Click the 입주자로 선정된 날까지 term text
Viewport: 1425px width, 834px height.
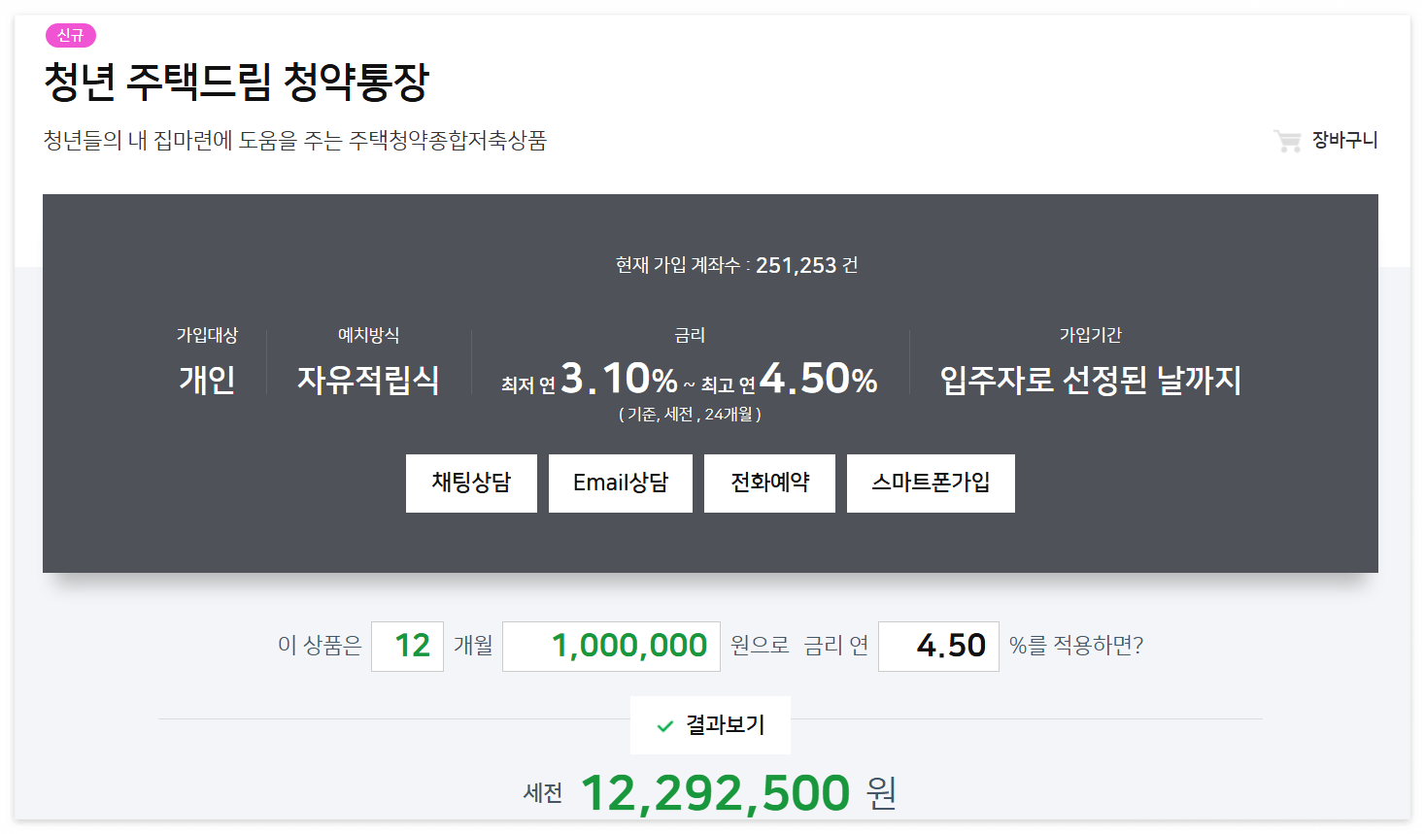1091,381
